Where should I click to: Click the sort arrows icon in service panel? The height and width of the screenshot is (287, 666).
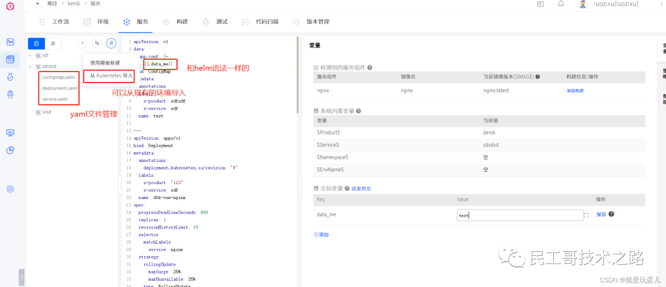click(53, 43)
